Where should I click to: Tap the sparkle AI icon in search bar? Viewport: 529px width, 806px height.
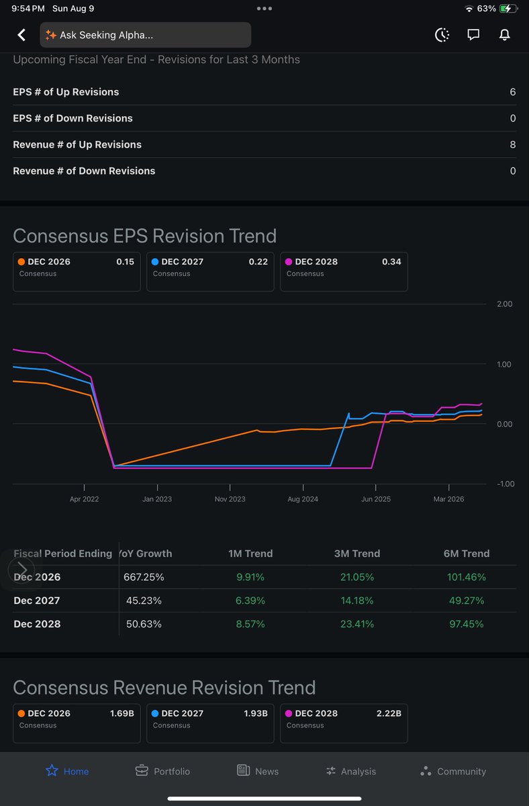click(x=50, y=35)
